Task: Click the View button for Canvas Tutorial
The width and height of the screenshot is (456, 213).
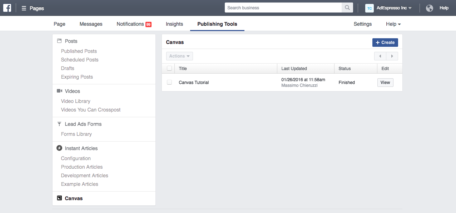Action: [x=385, y=83]
